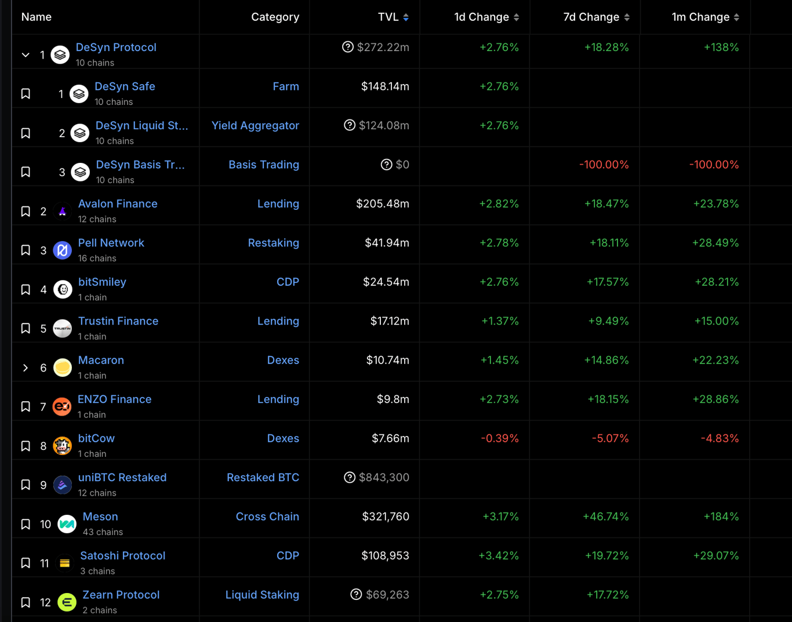
Task: Bookmark DeSyn Liquid St... row
Action: 26,133
